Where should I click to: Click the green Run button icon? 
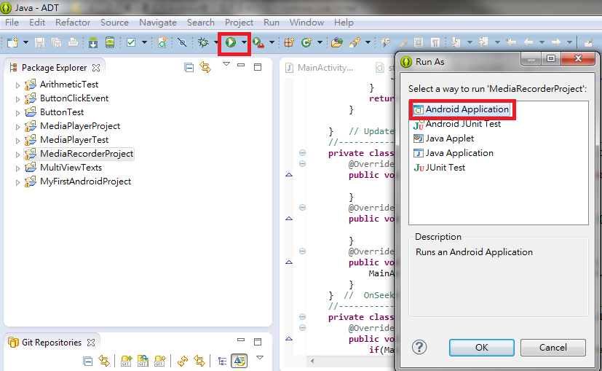tap(230, 42)
